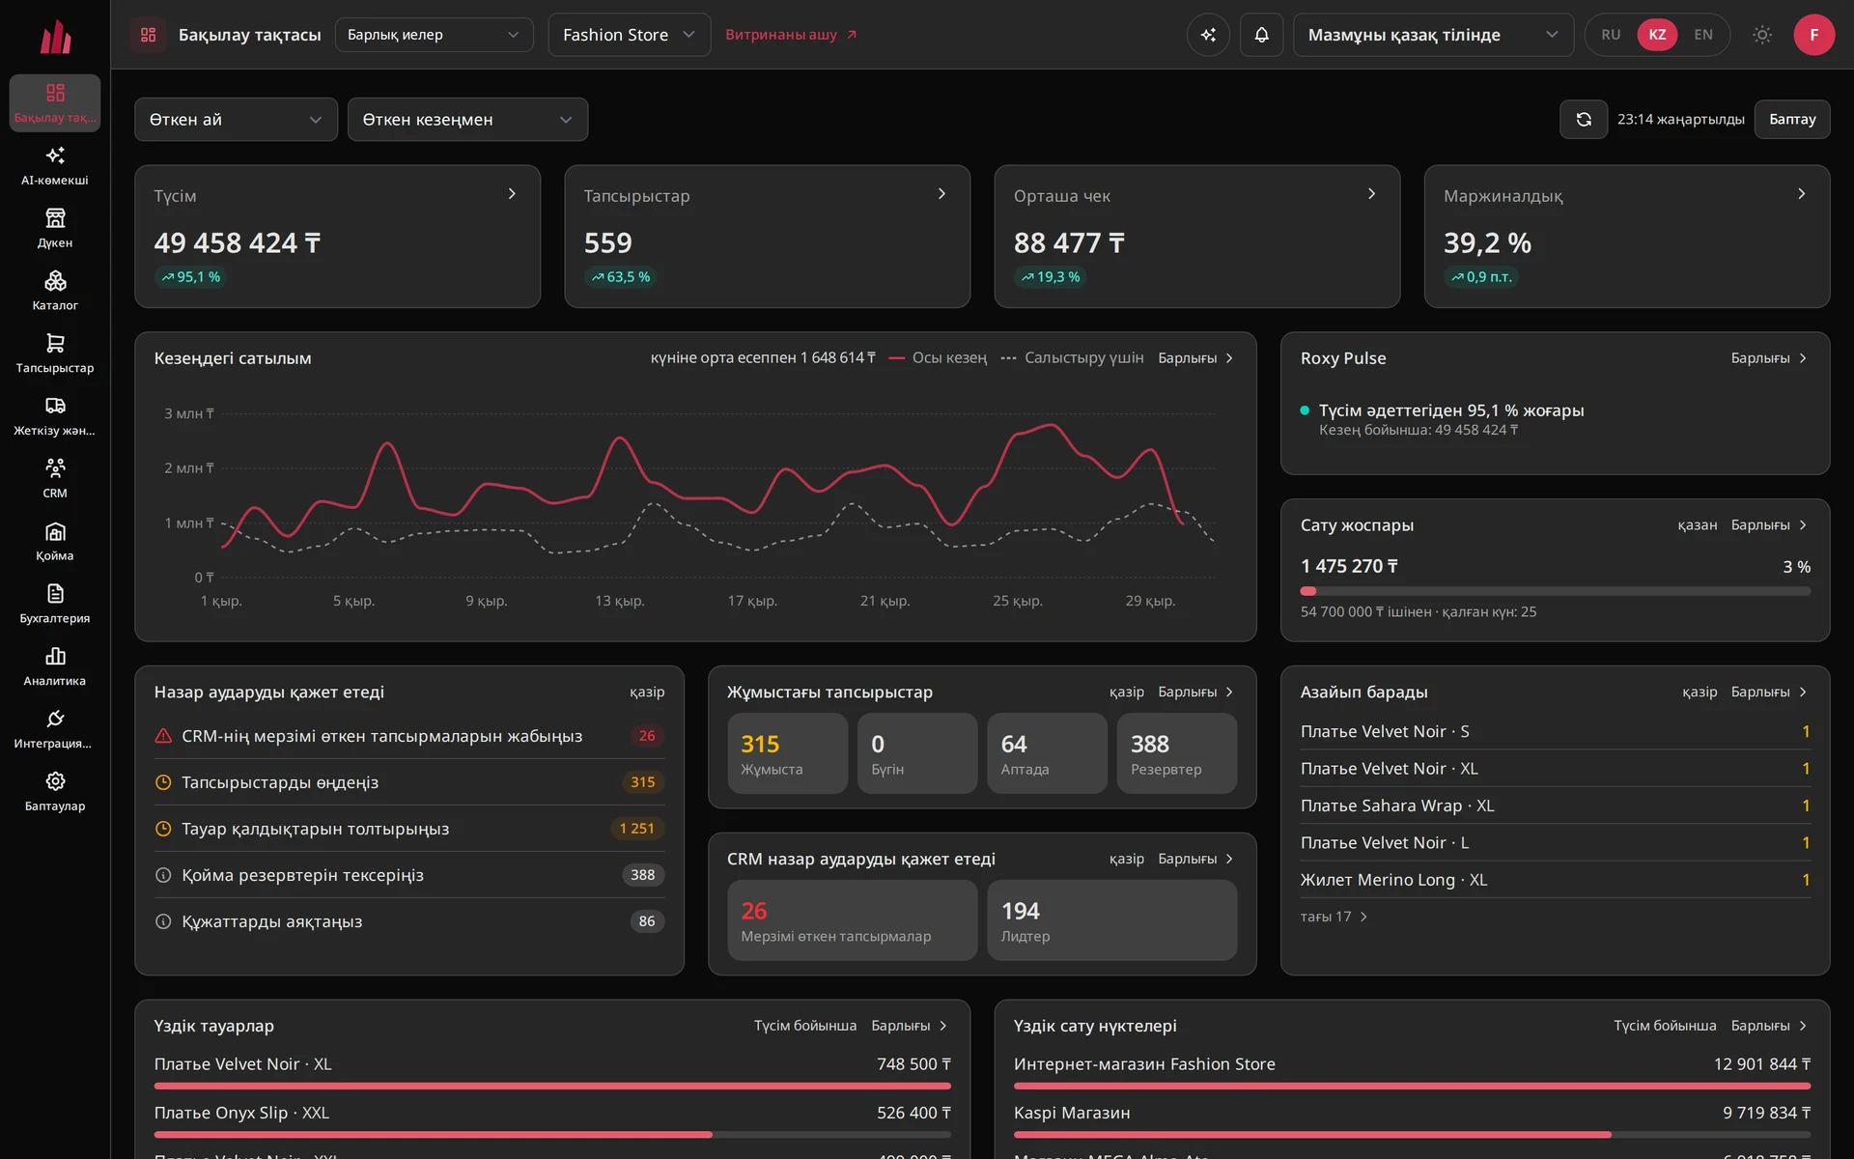This screenshot has height=1159, width=1854.
Task: Click the refresh data icon
Action: click(x=1584, y=120)
